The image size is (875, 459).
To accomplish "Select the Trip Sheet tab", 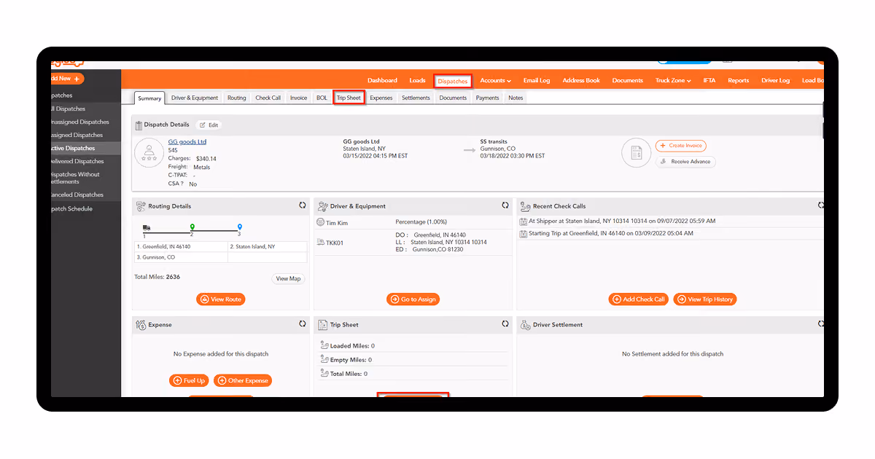I will coord(349,98).
